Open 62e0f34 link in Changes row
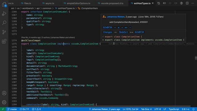 [x=139, y=32]
